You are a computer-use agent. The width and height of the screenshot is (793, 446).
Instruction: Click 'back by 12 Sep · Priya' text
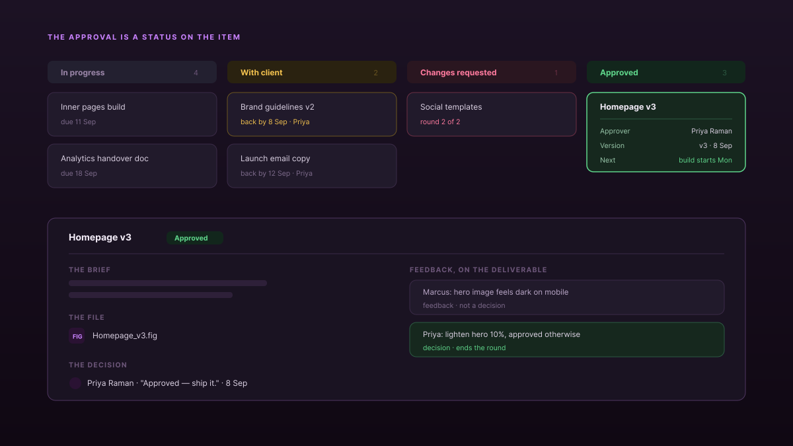coord(276,173)
